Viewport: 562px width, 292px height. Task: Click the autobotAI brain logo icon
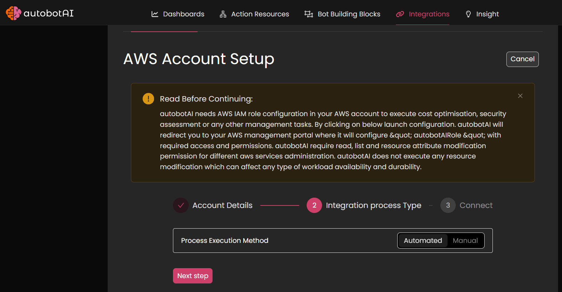click(13, 13)
